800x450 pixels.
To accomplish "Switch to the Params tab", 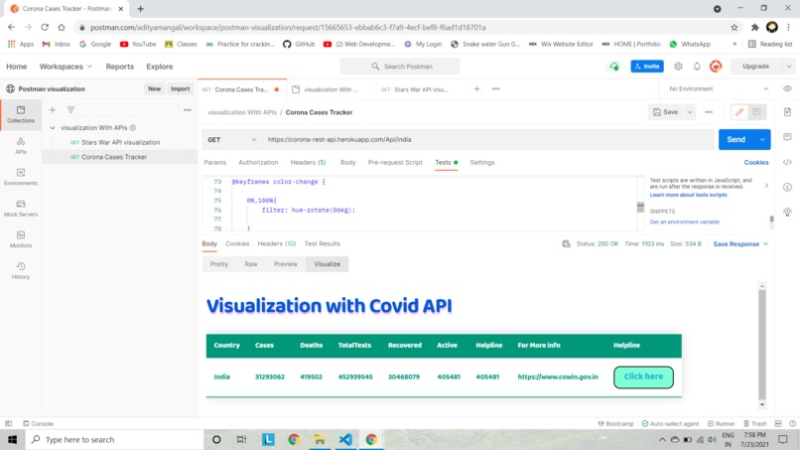I will tap(214, 163).
